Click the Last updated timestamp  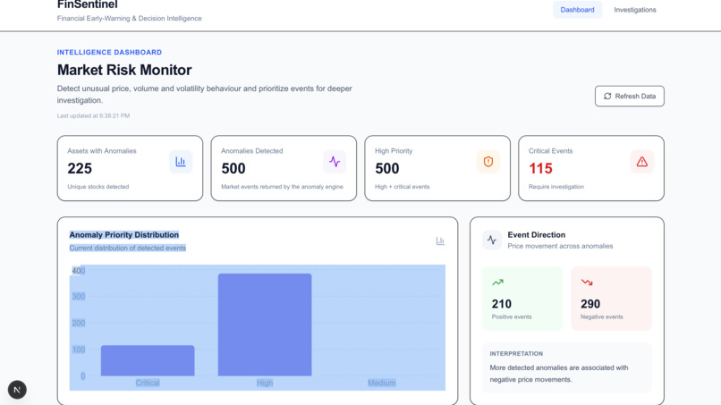click(93, 116)
